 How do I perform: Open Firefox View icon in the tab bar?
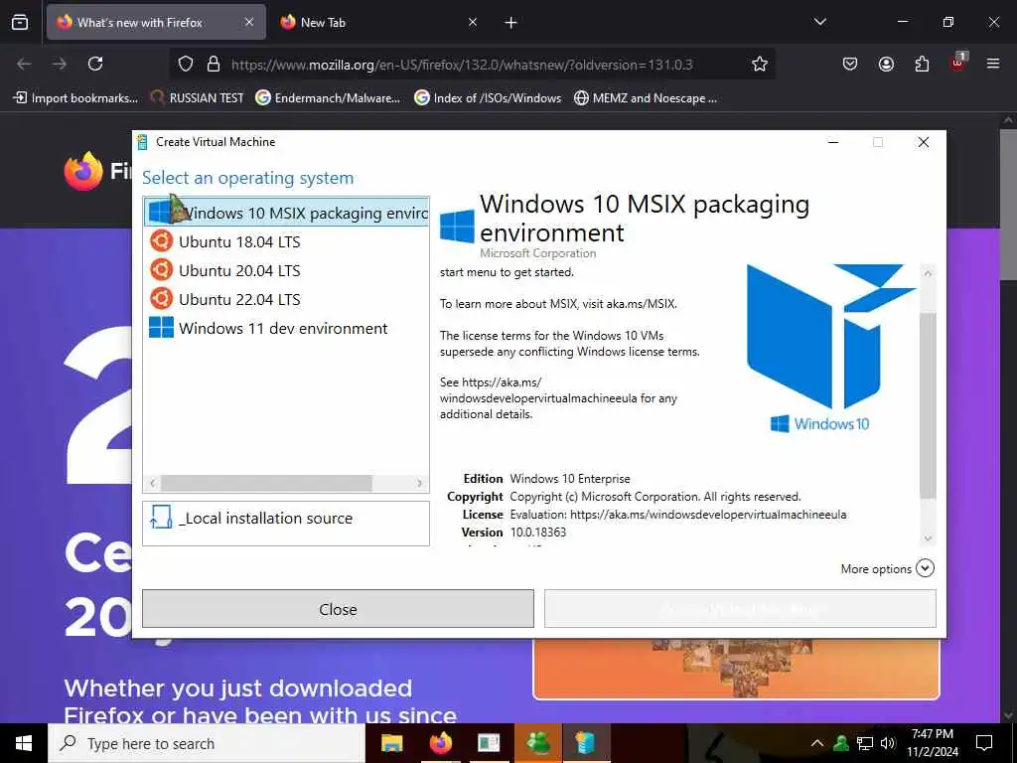pyautogui.click(x=20, y=22)
